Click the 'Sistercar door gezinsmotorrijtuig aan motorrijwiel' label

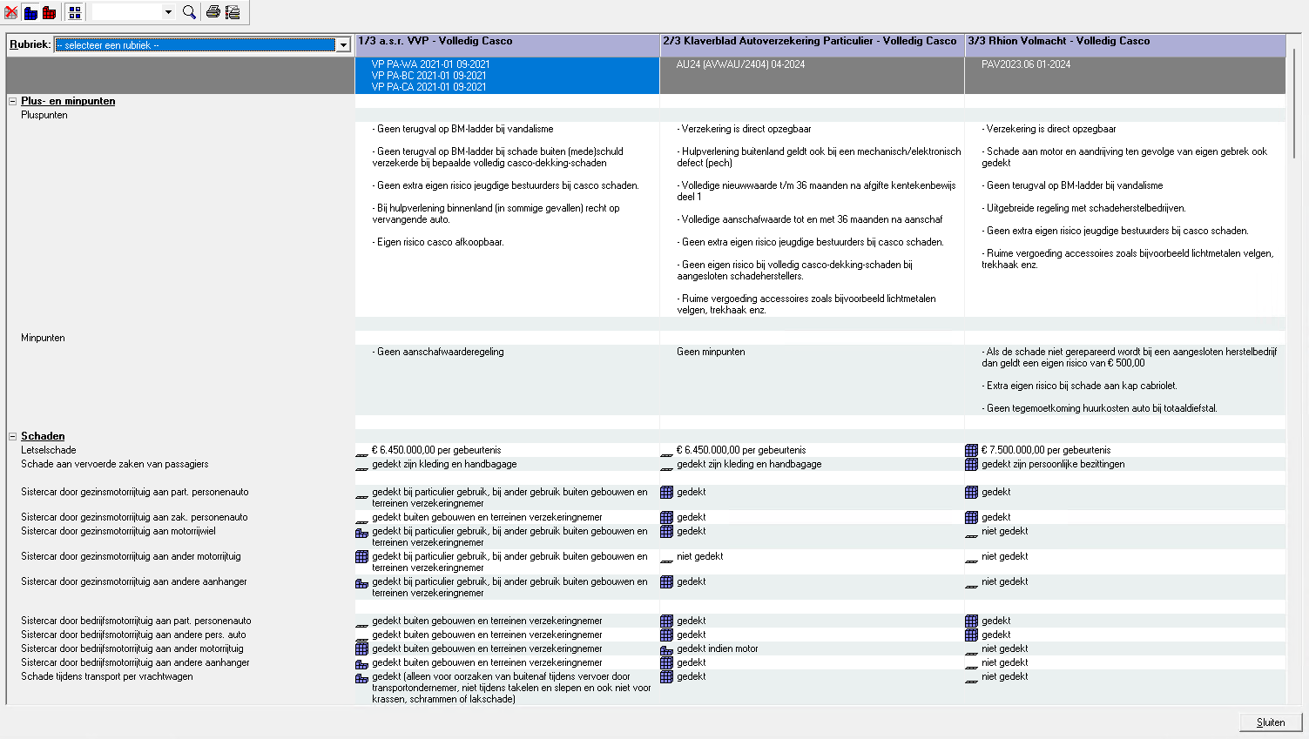(118, 531)
